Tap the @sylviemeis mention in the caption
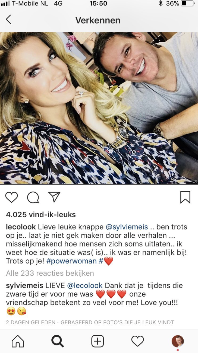Screen dimensions: 198x353 pyautogui.click(x=127, y=227)
